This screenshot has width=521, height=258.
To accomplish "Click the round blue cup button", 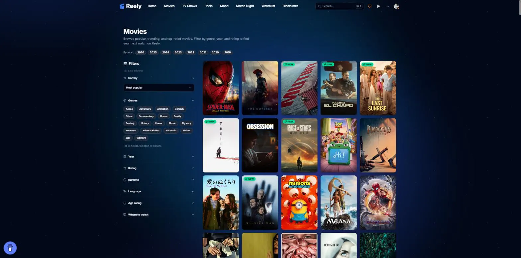I will [x=10, y=248].
